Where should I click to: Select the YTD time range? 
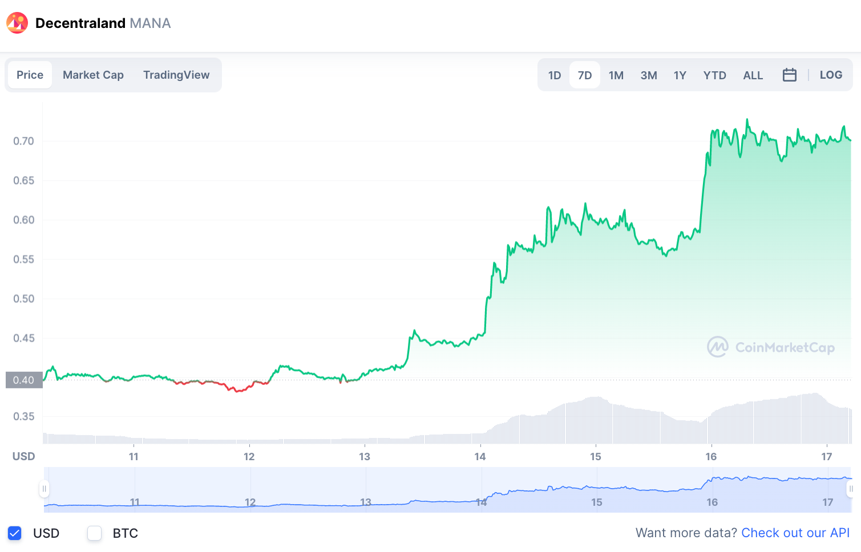point(714,75)
